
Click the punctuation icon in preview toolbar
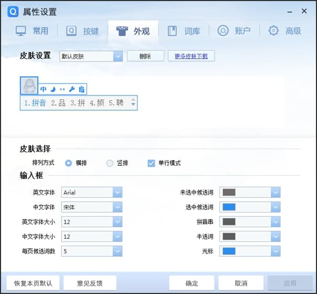pyautogui.click(x=62, y=89)
